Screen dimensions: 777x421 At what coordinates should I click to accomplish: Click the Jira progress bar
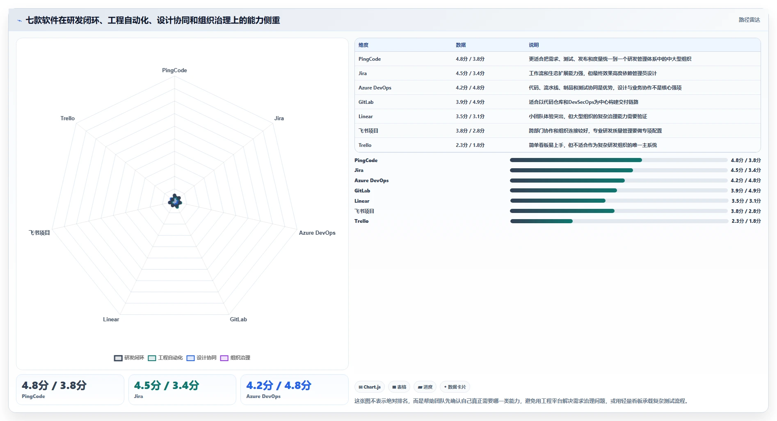(x=618, y=170)
